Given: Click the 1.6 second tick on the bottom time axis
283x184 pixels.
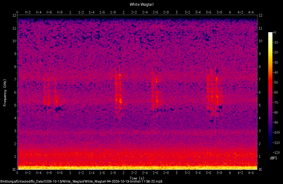Looking at the screenshot, I should tap(102, 173).
